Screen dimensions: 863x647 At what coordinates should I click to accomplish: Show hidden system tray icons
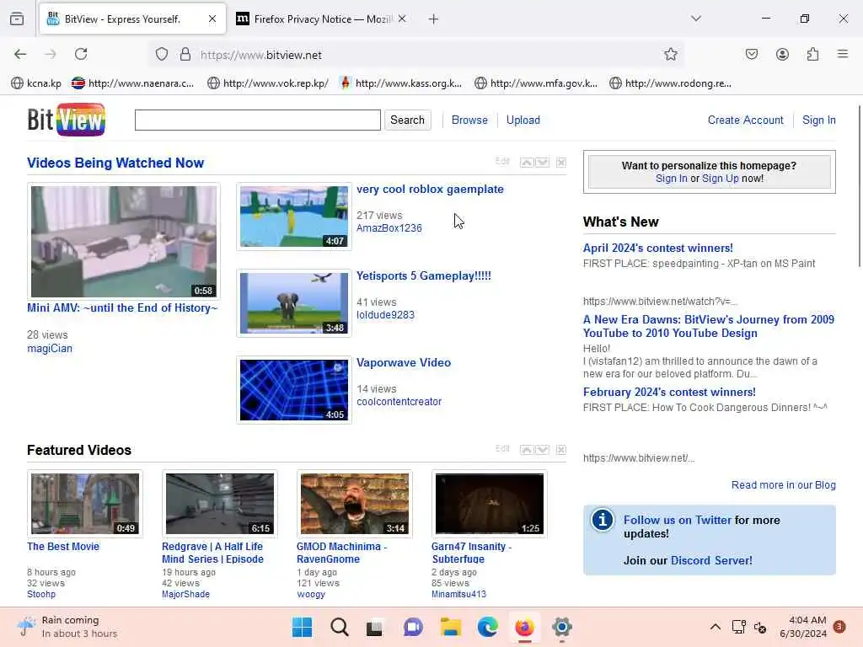715,627
